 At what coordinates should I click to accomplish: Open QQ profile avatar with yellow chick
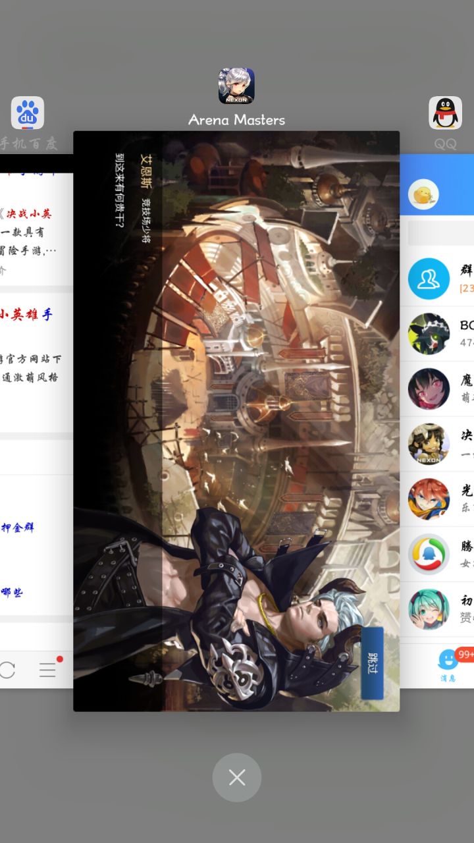423,194
